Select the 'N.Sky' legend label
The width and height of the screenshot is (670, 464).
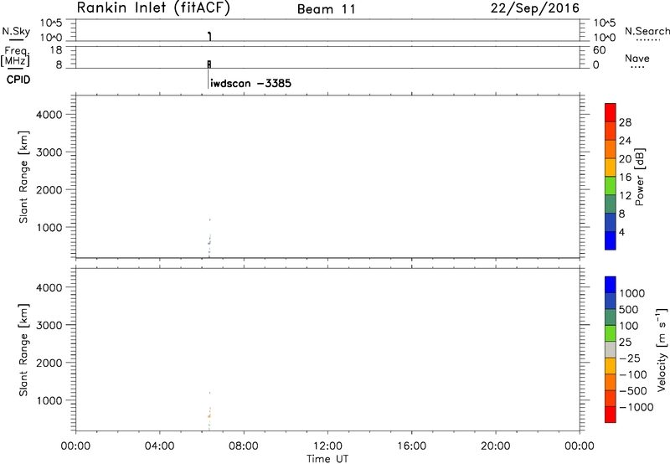click(16, 31)
